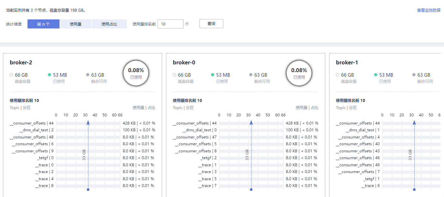The width and height of the screenshot is (444, 197).
Task: Click the 查询 button
Action: 211,24
